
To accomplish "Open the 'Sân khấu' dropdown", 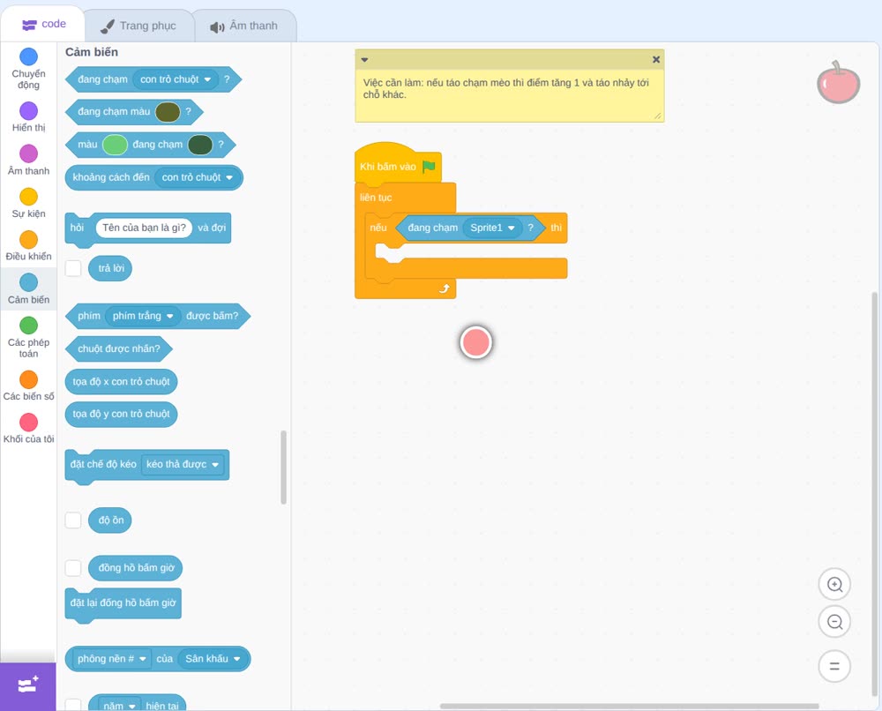I will [213, 659].
